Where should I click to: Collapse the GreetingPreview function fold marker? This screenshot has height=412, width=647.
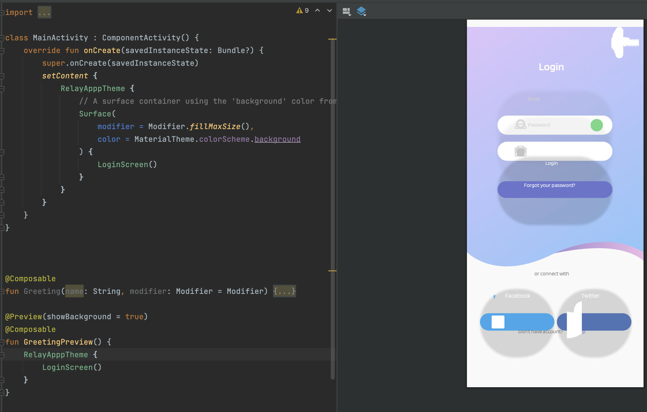tap(2, 342)
